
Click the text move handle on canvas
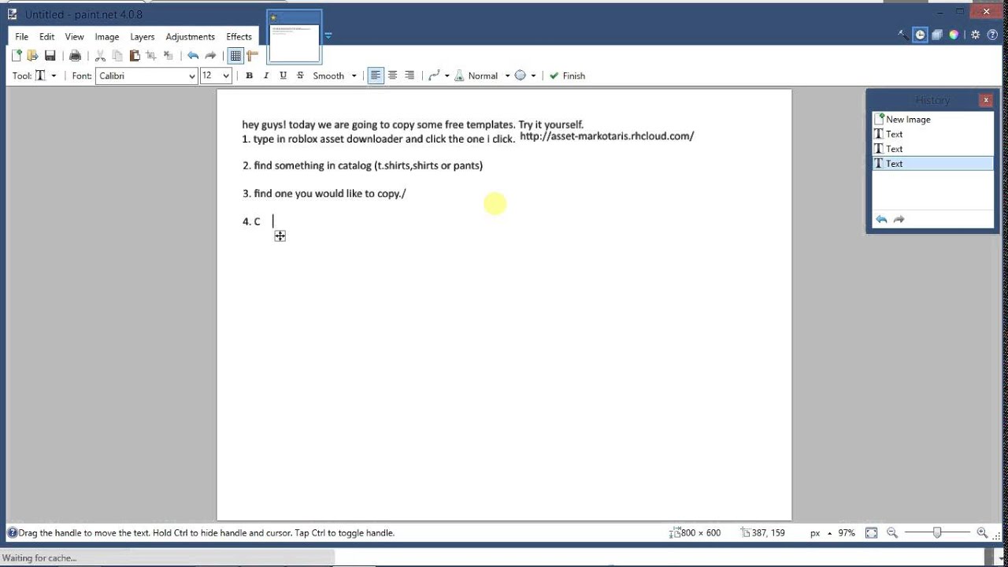point(280,236)
